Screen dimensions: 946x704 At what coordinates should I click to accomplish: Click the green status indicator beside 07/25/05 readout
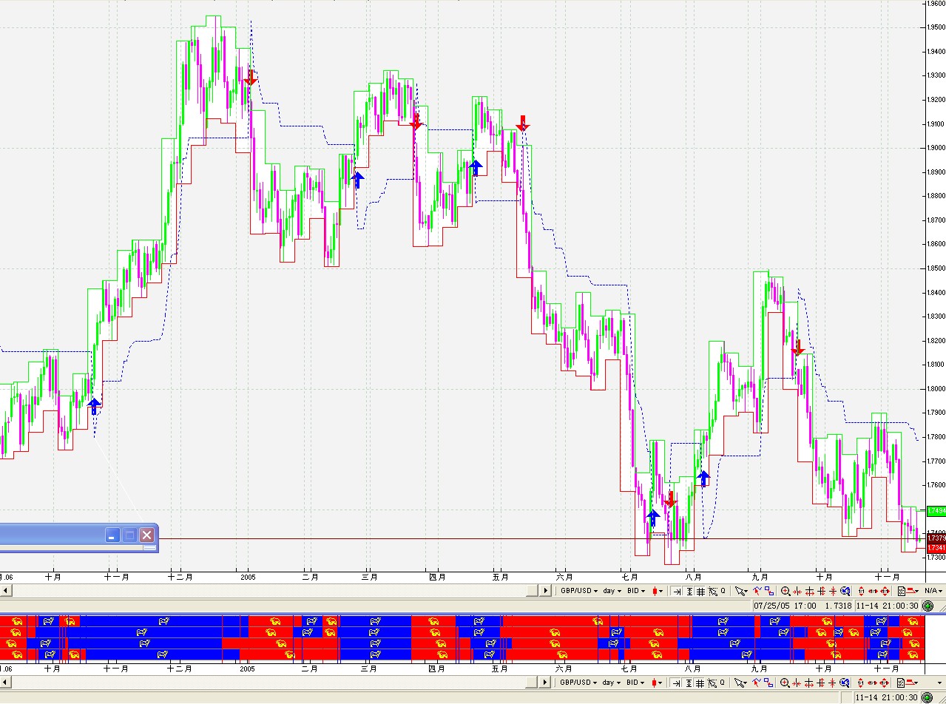tap(928, 606)
